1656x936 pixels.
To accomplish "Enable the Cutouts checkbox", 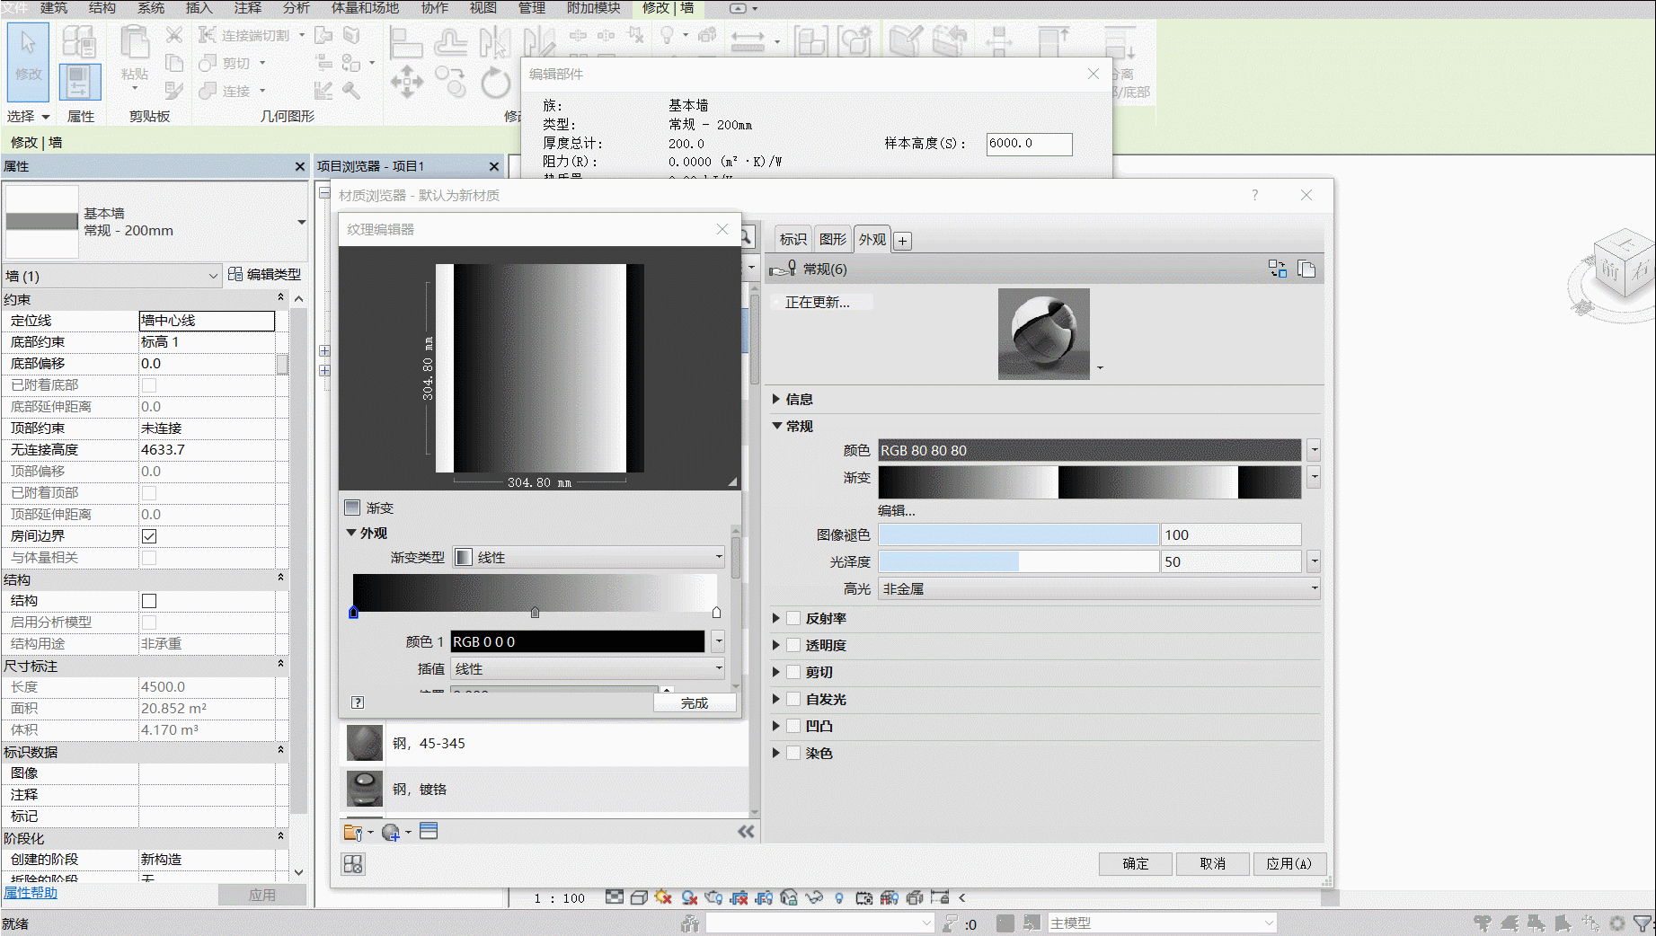I will pyautogui.click(x=793, y=672).
